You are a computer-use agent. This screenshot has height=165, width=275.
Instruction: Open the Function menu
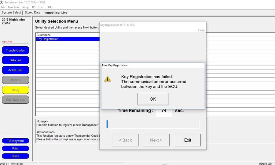(13, 7)
